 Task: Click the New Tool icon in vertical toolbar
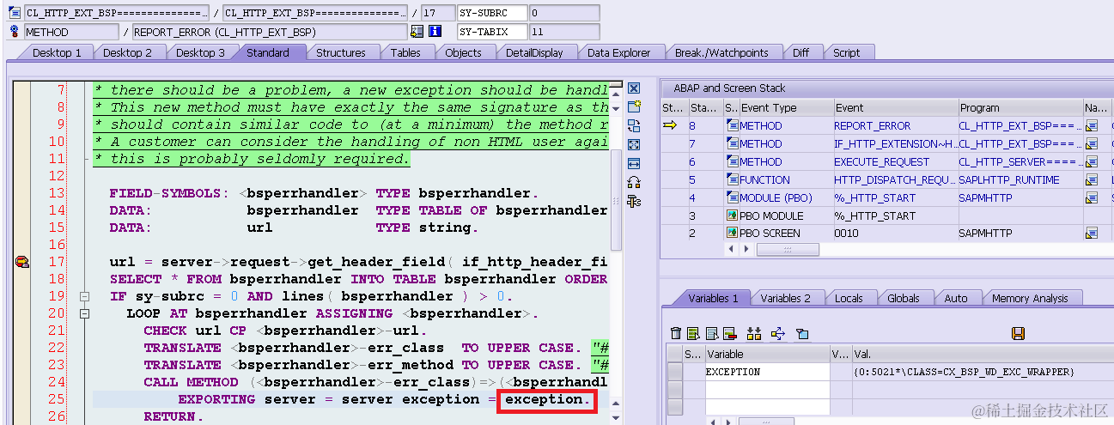pyautogui.click(x=634, y=107)
